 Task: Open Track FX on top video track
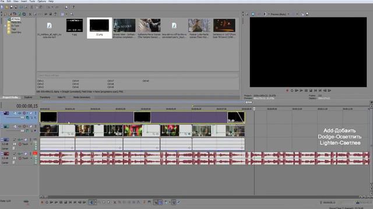(20, 113)
